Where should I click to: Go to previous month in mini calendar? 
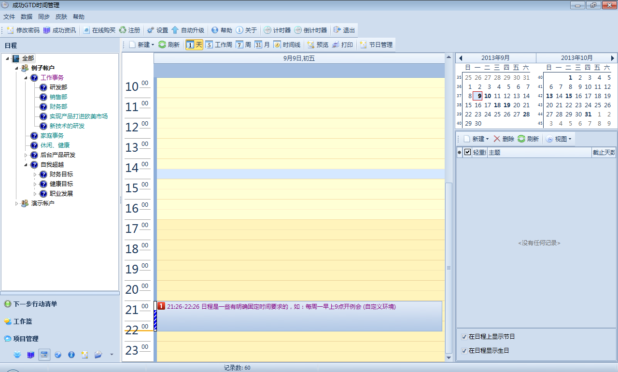(x=461, y=58)
